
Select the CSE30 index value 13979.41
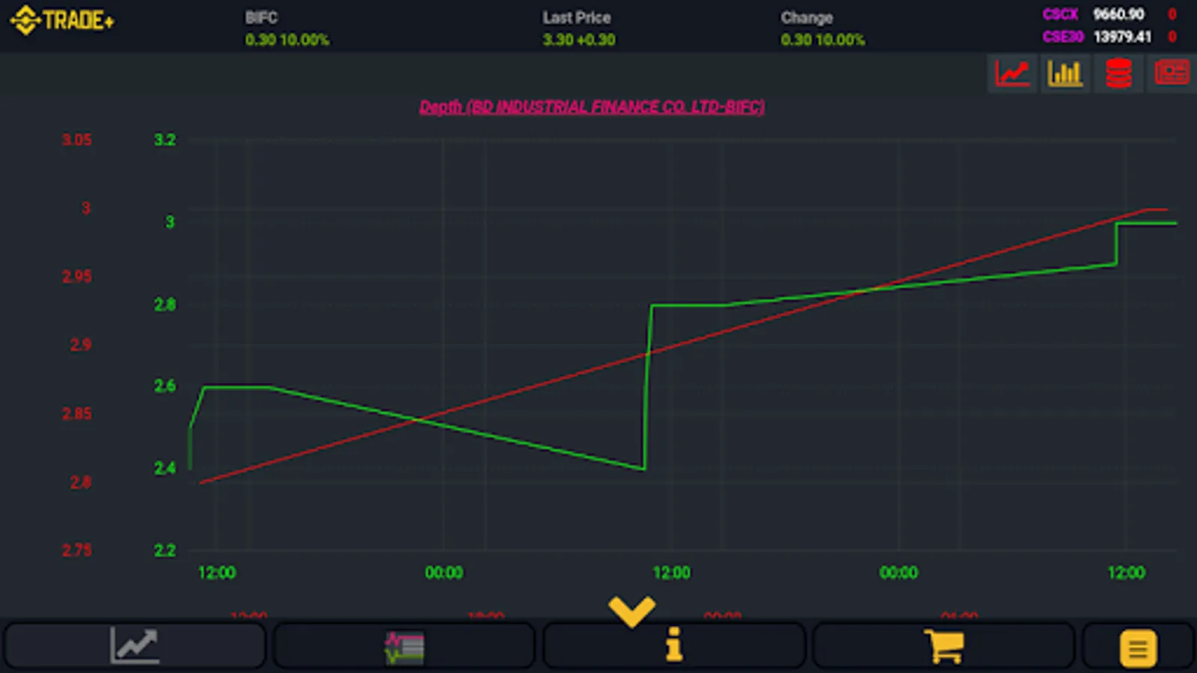pyautogui.click(x=1122, y=37)
